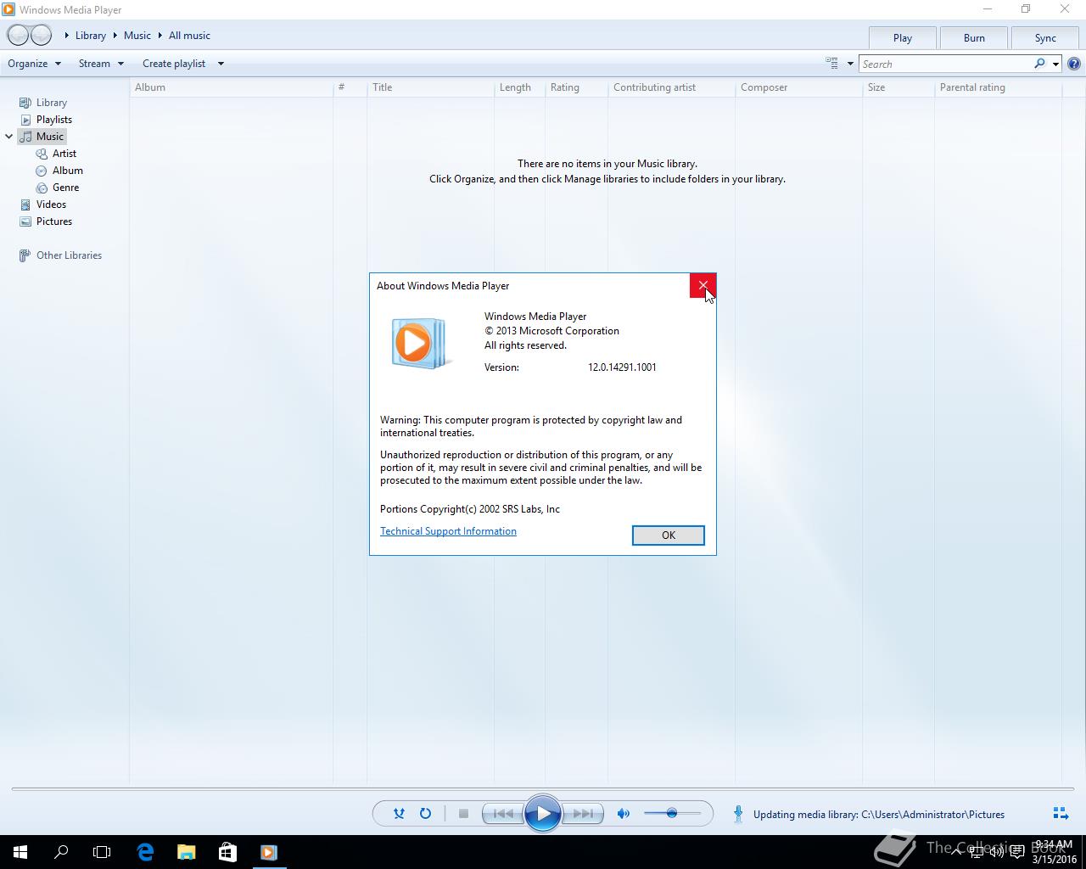Click the Composer column header
Viewport: 1086px width, 869px height.
tap(798, 87)
